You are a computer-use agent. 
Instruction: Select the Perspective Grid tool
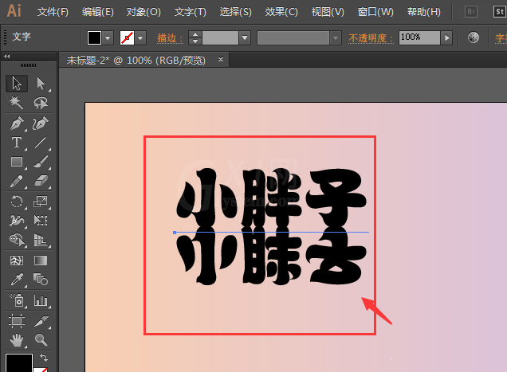tap(41, 240)
